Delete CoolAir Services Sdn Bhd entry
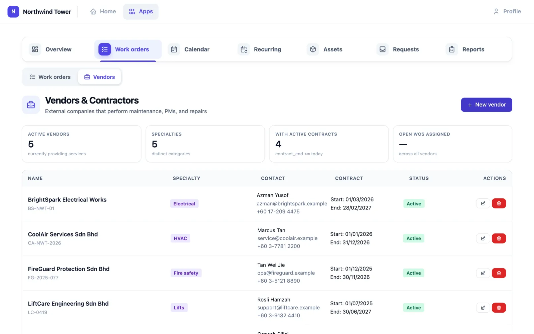 click(x=499, y=238)
